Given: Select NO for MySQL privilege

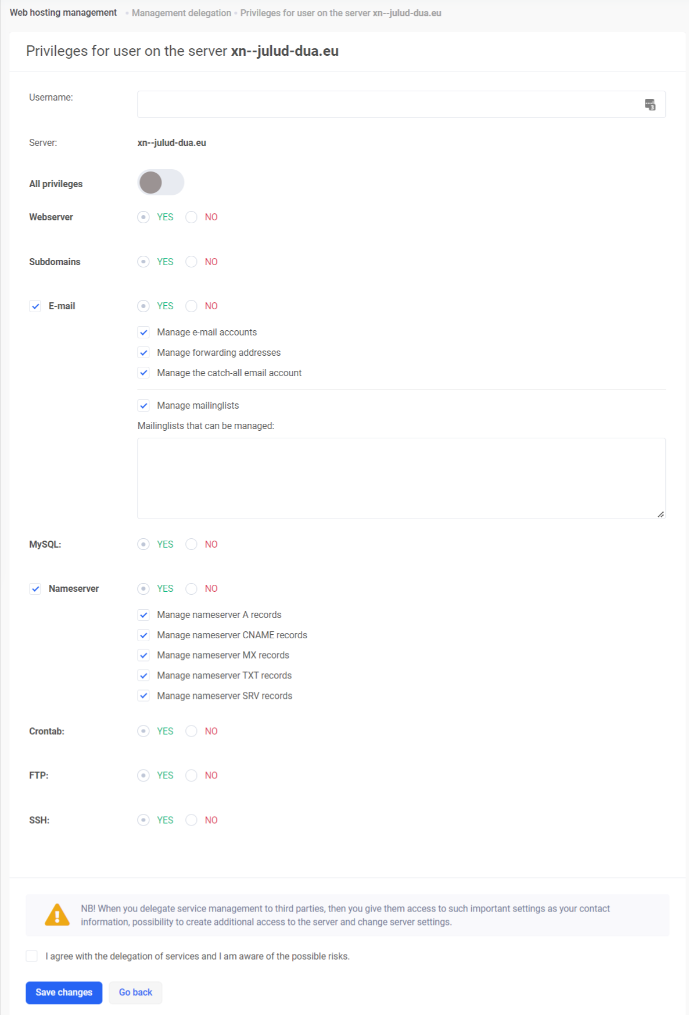Looking at the screenshot, I should (x=191, y=545).
